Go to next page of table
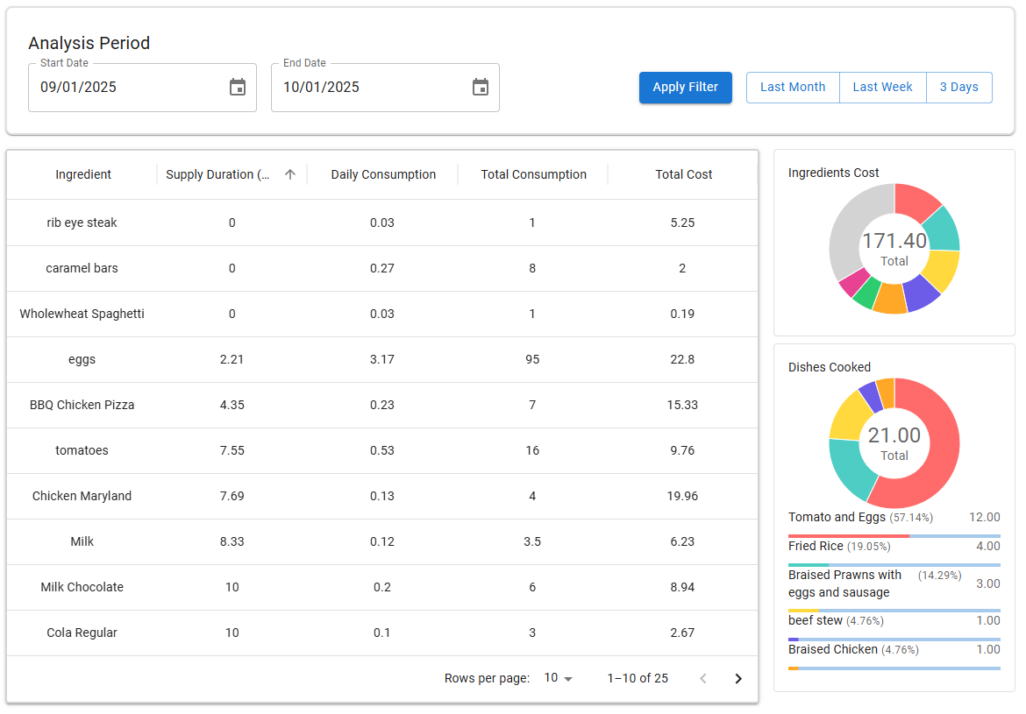The width and height of the screenshot is (1026, 714). click(738, 678)
